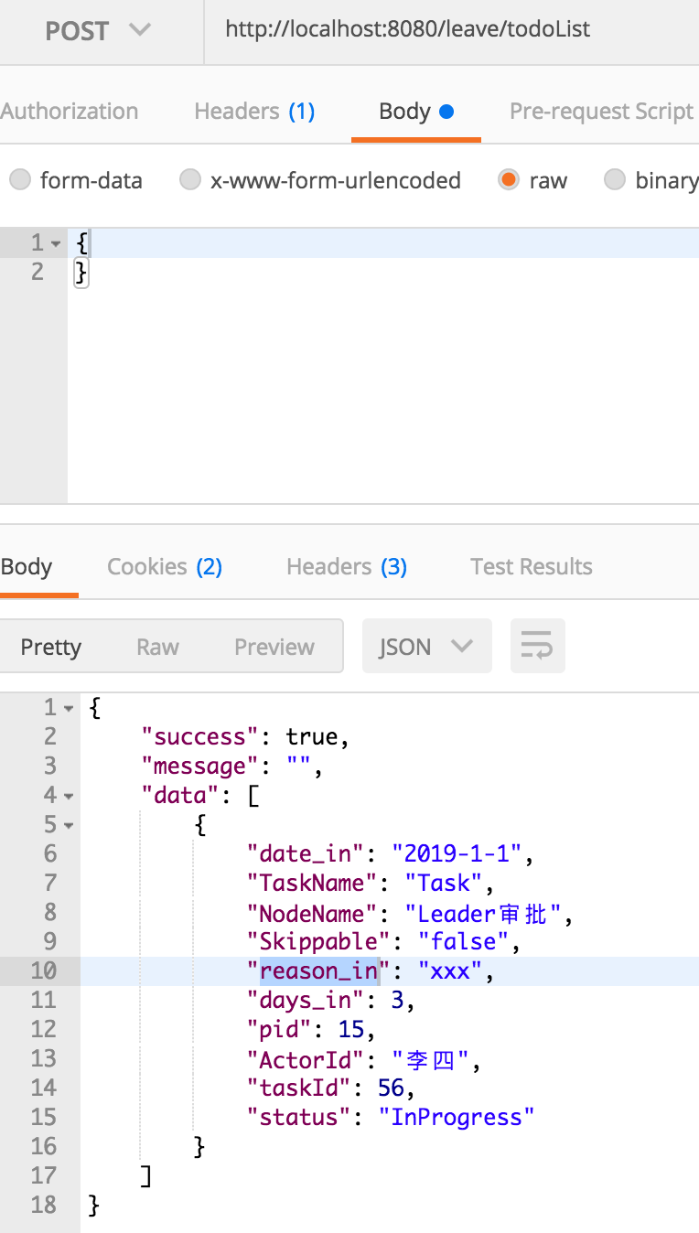Screen dimensions: 699x1233
Task: Fold the request body at line 1
Action: click(57, 243)
